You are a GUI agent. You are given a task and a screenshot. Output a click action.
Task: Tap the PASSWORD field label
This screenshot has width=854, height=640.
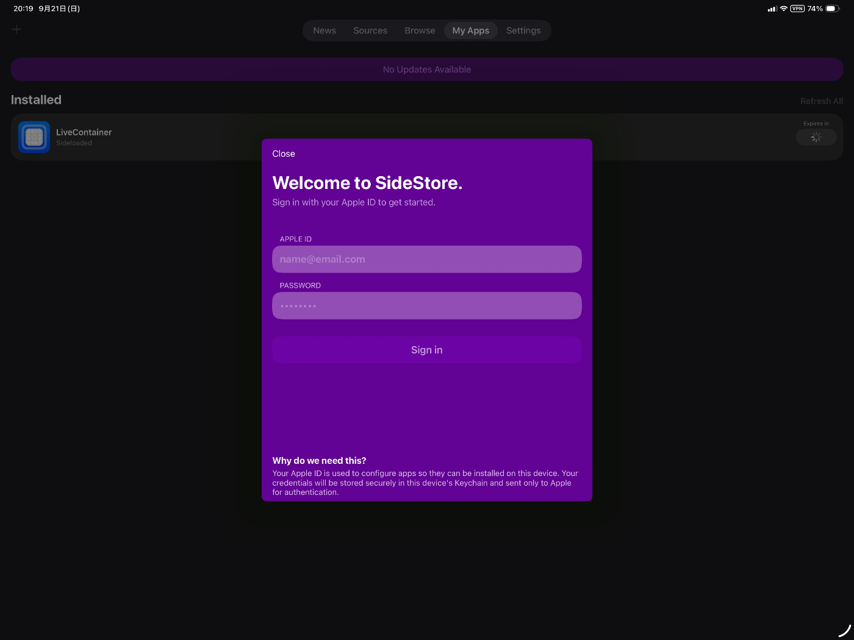[300, 285]
